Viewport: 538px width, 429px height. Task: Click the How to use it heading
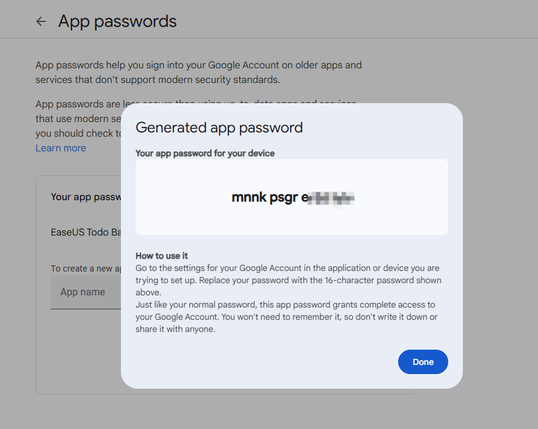pos(162,256)
